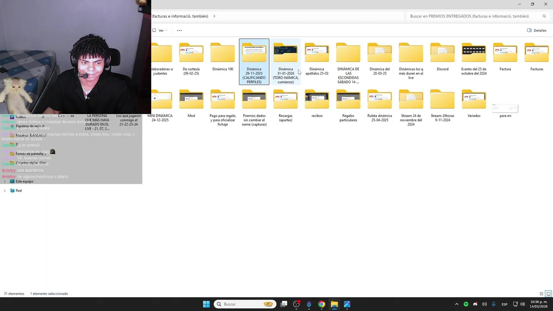Open 'Evento del 25 de octubre del 2024' folder
This screenshot has width=553, height=311.
click(474, 59)
